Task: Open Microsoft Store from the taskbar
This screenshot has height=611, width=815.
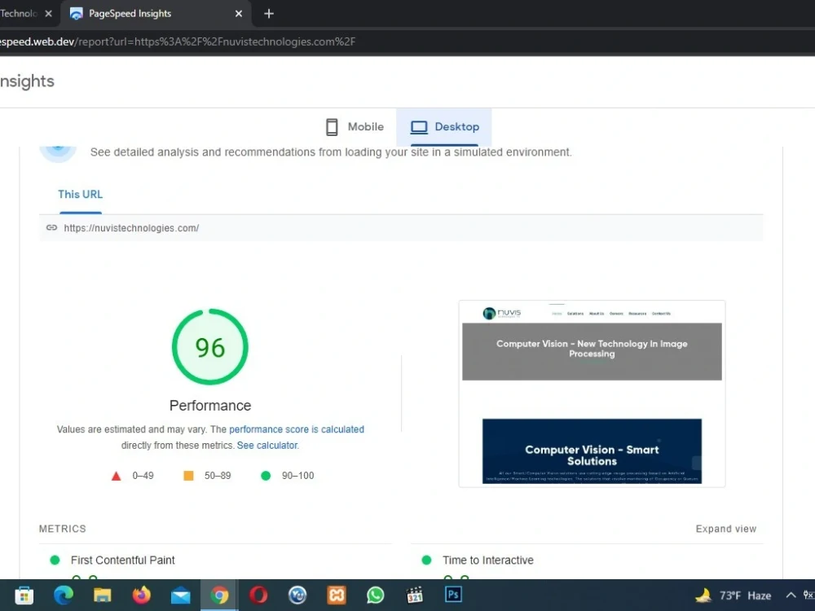Action: [x=24, y=596]
